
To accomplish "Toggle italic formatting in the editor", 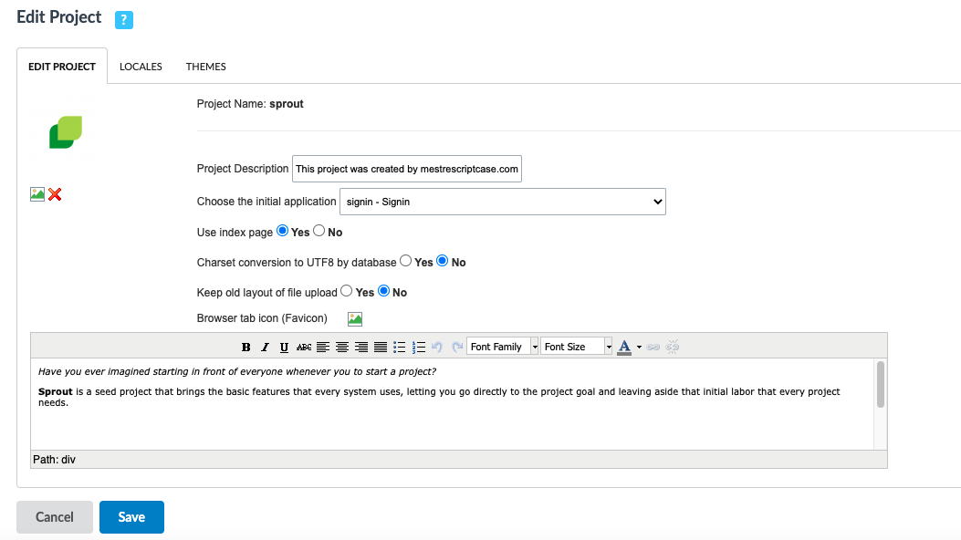I will (265, 348).
